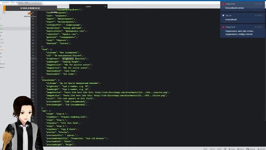Switch to the ru.json editor tab
266x150 pixels.
point(88,7)
